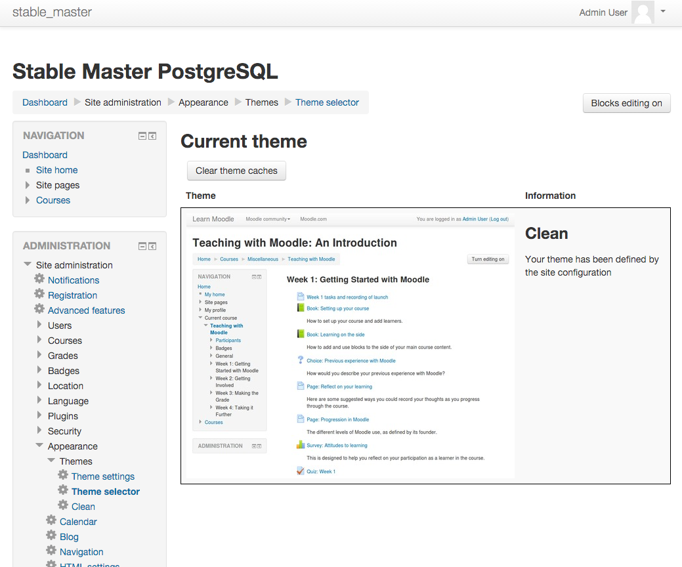Click the gear icon beside Advanced features
This screenshot has height=567, width=682.
point(39,309)
